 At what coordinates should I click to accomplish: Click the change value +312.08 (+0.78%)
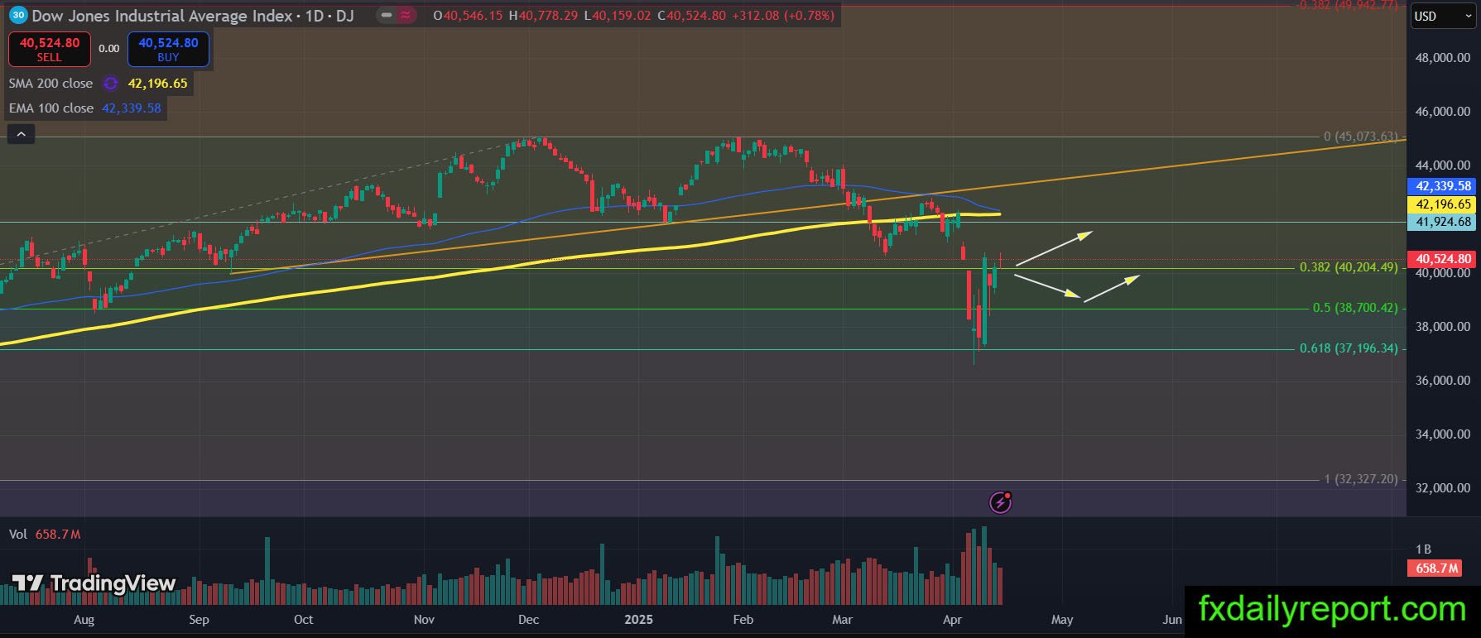[784, 16]
